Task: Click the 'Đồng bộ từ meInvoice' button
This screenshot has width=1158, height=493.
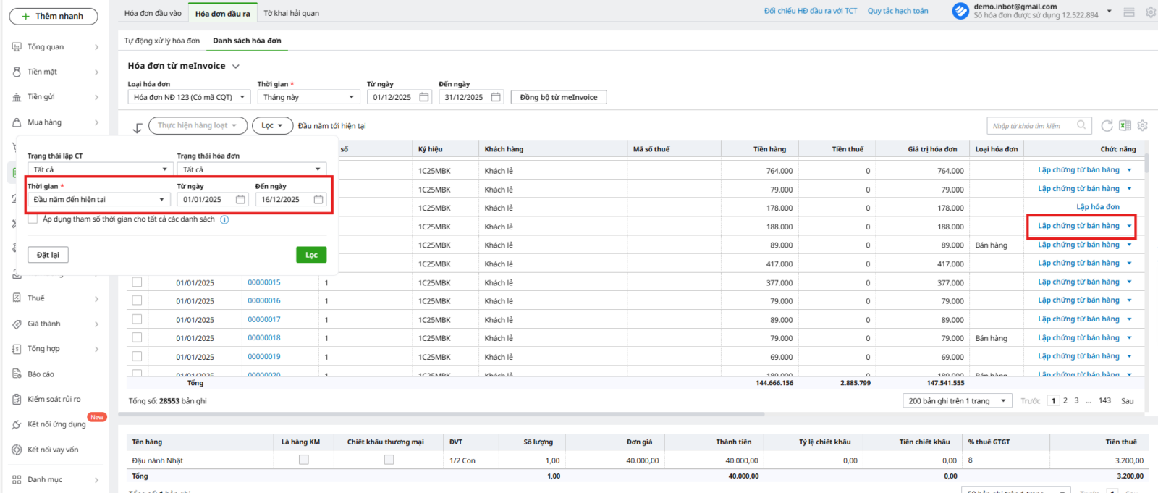Action: (x=558, y=97)
